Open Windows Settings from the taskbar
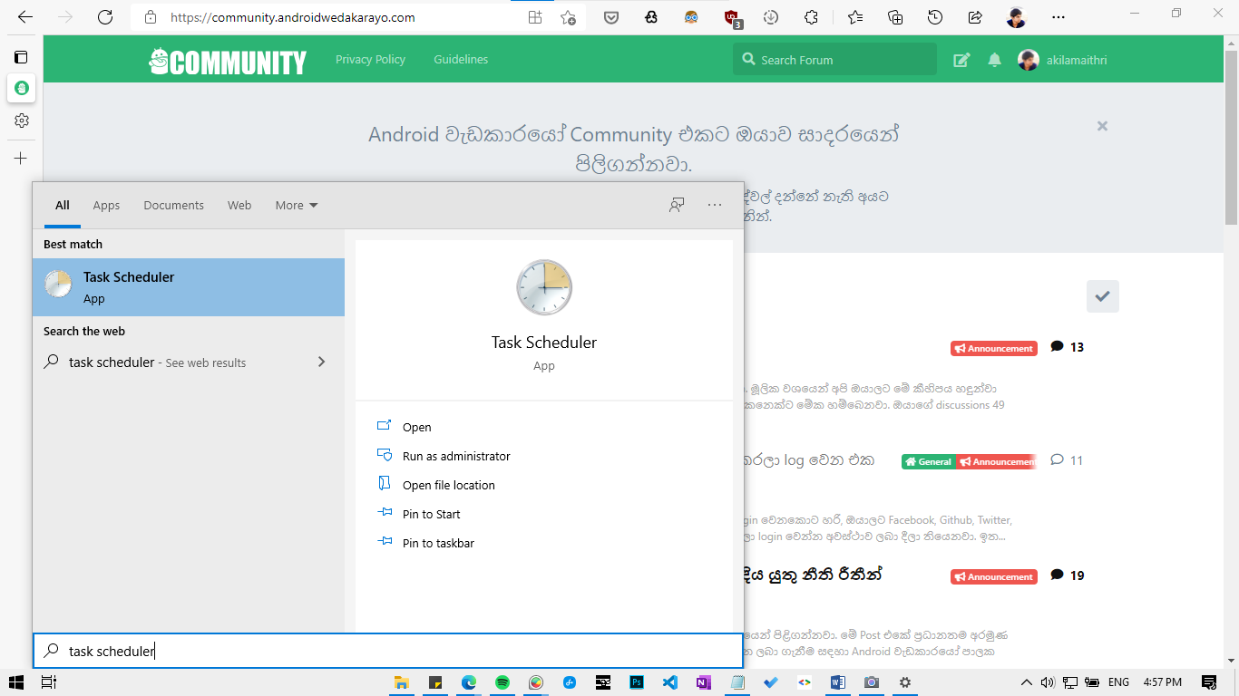This screenshot has width=1239, height=696. click(904, 682)
